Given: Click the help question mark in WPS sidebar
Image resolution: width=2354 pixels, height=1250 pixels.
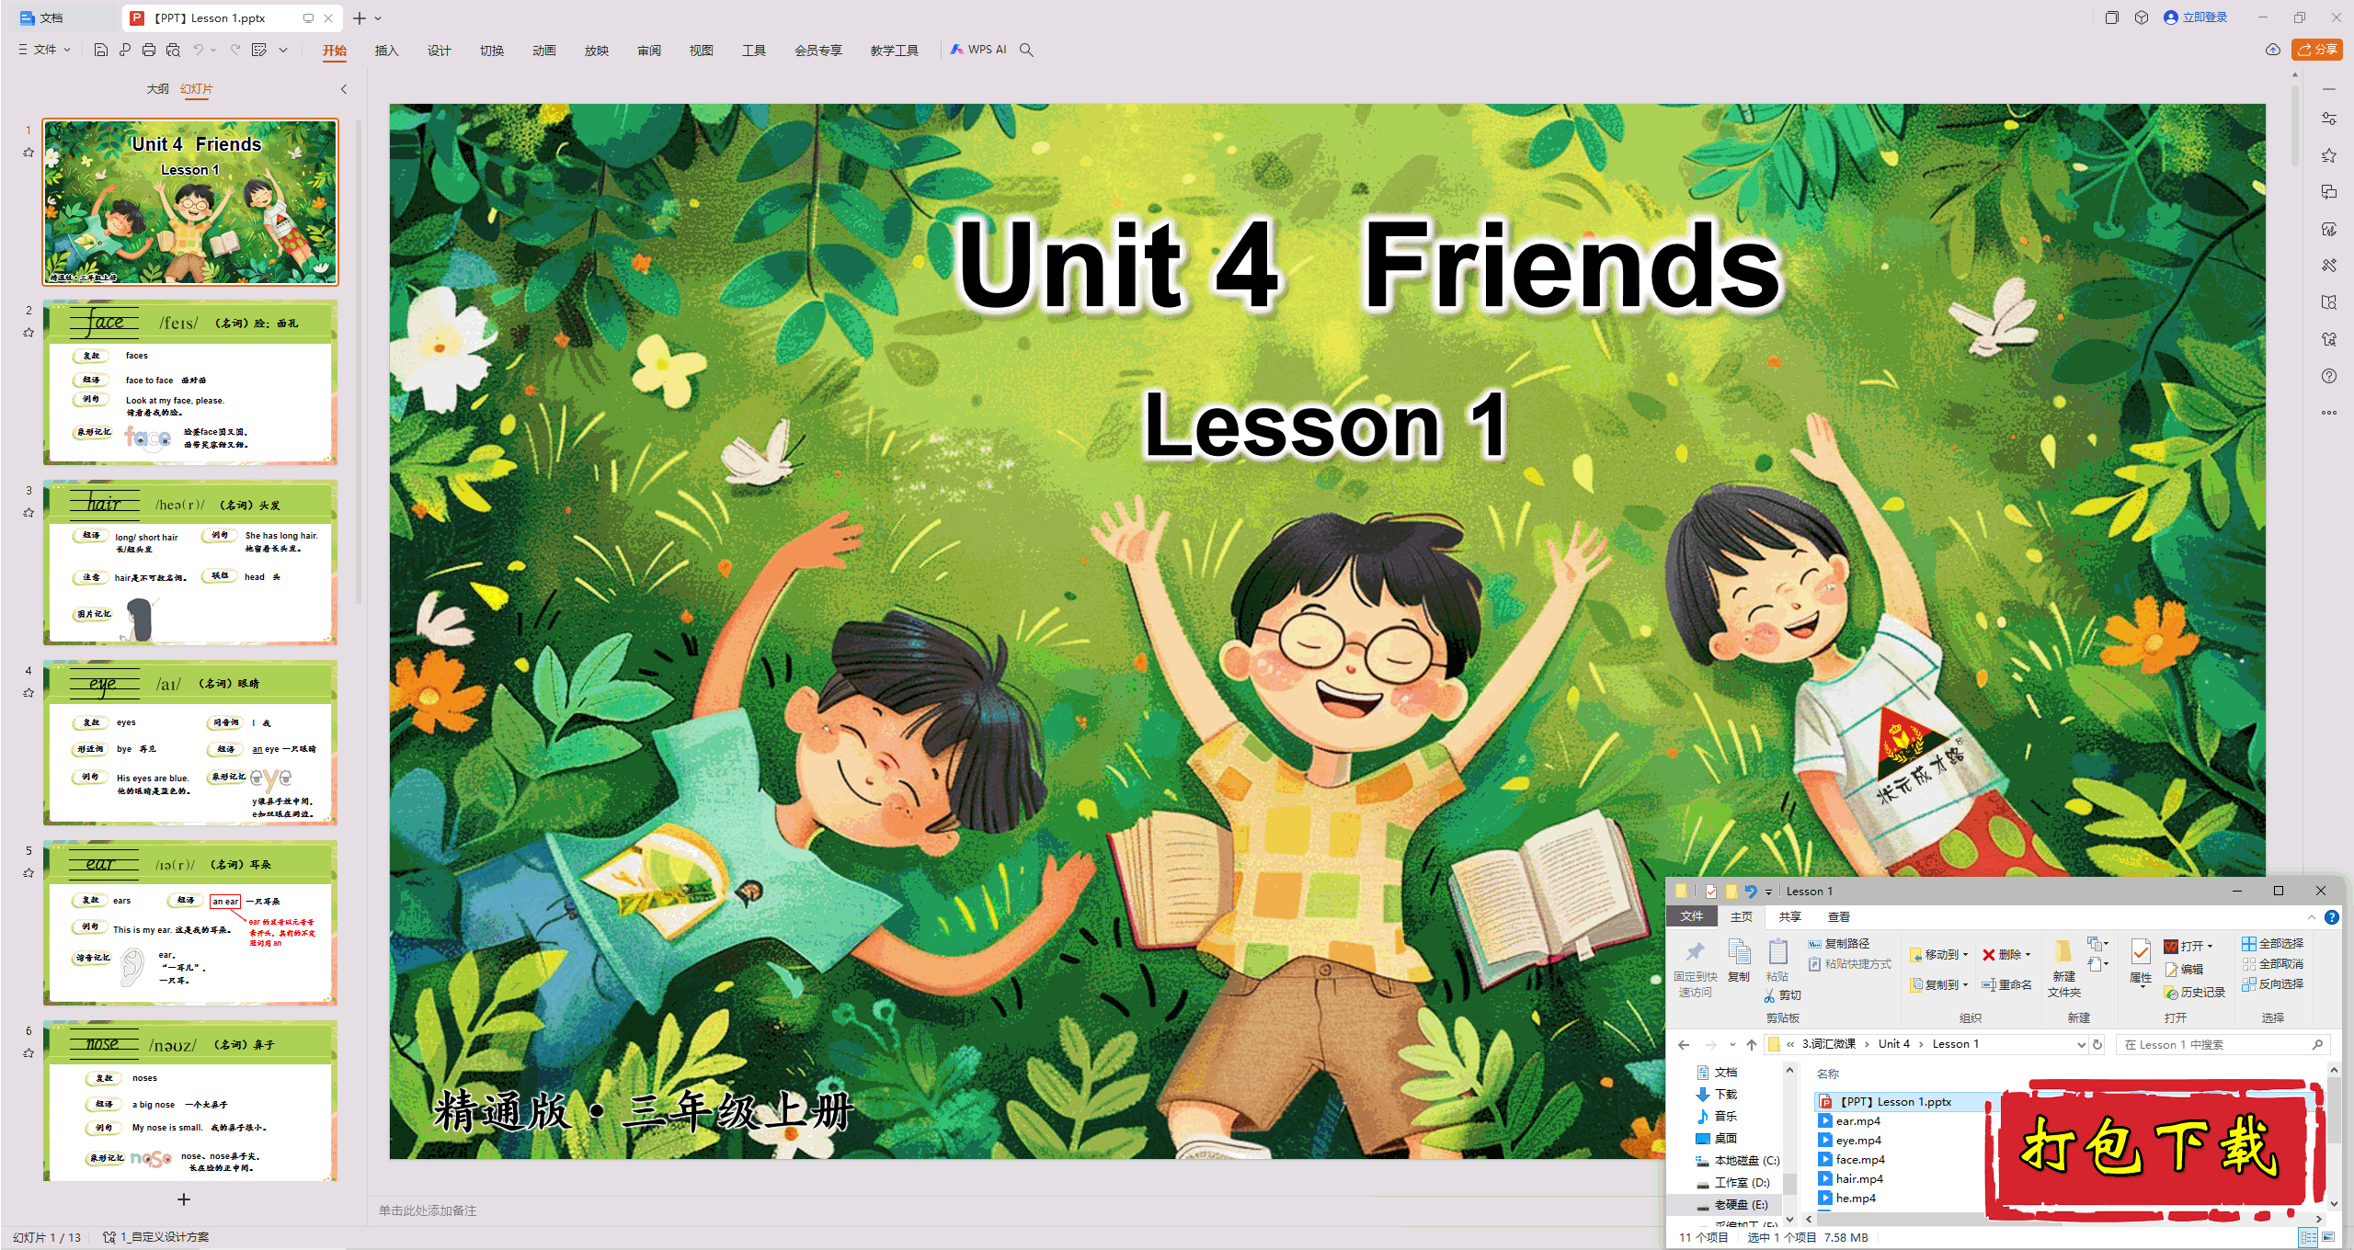Looking at the screenshot, I should tap(2329, 376).
